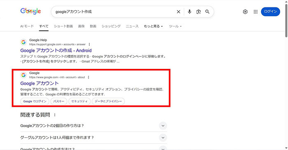Viewport: 288px width, 150px height.
Task: Open more options for the www.google.com result
Action: pyautogui.click(x=88, y=77)
